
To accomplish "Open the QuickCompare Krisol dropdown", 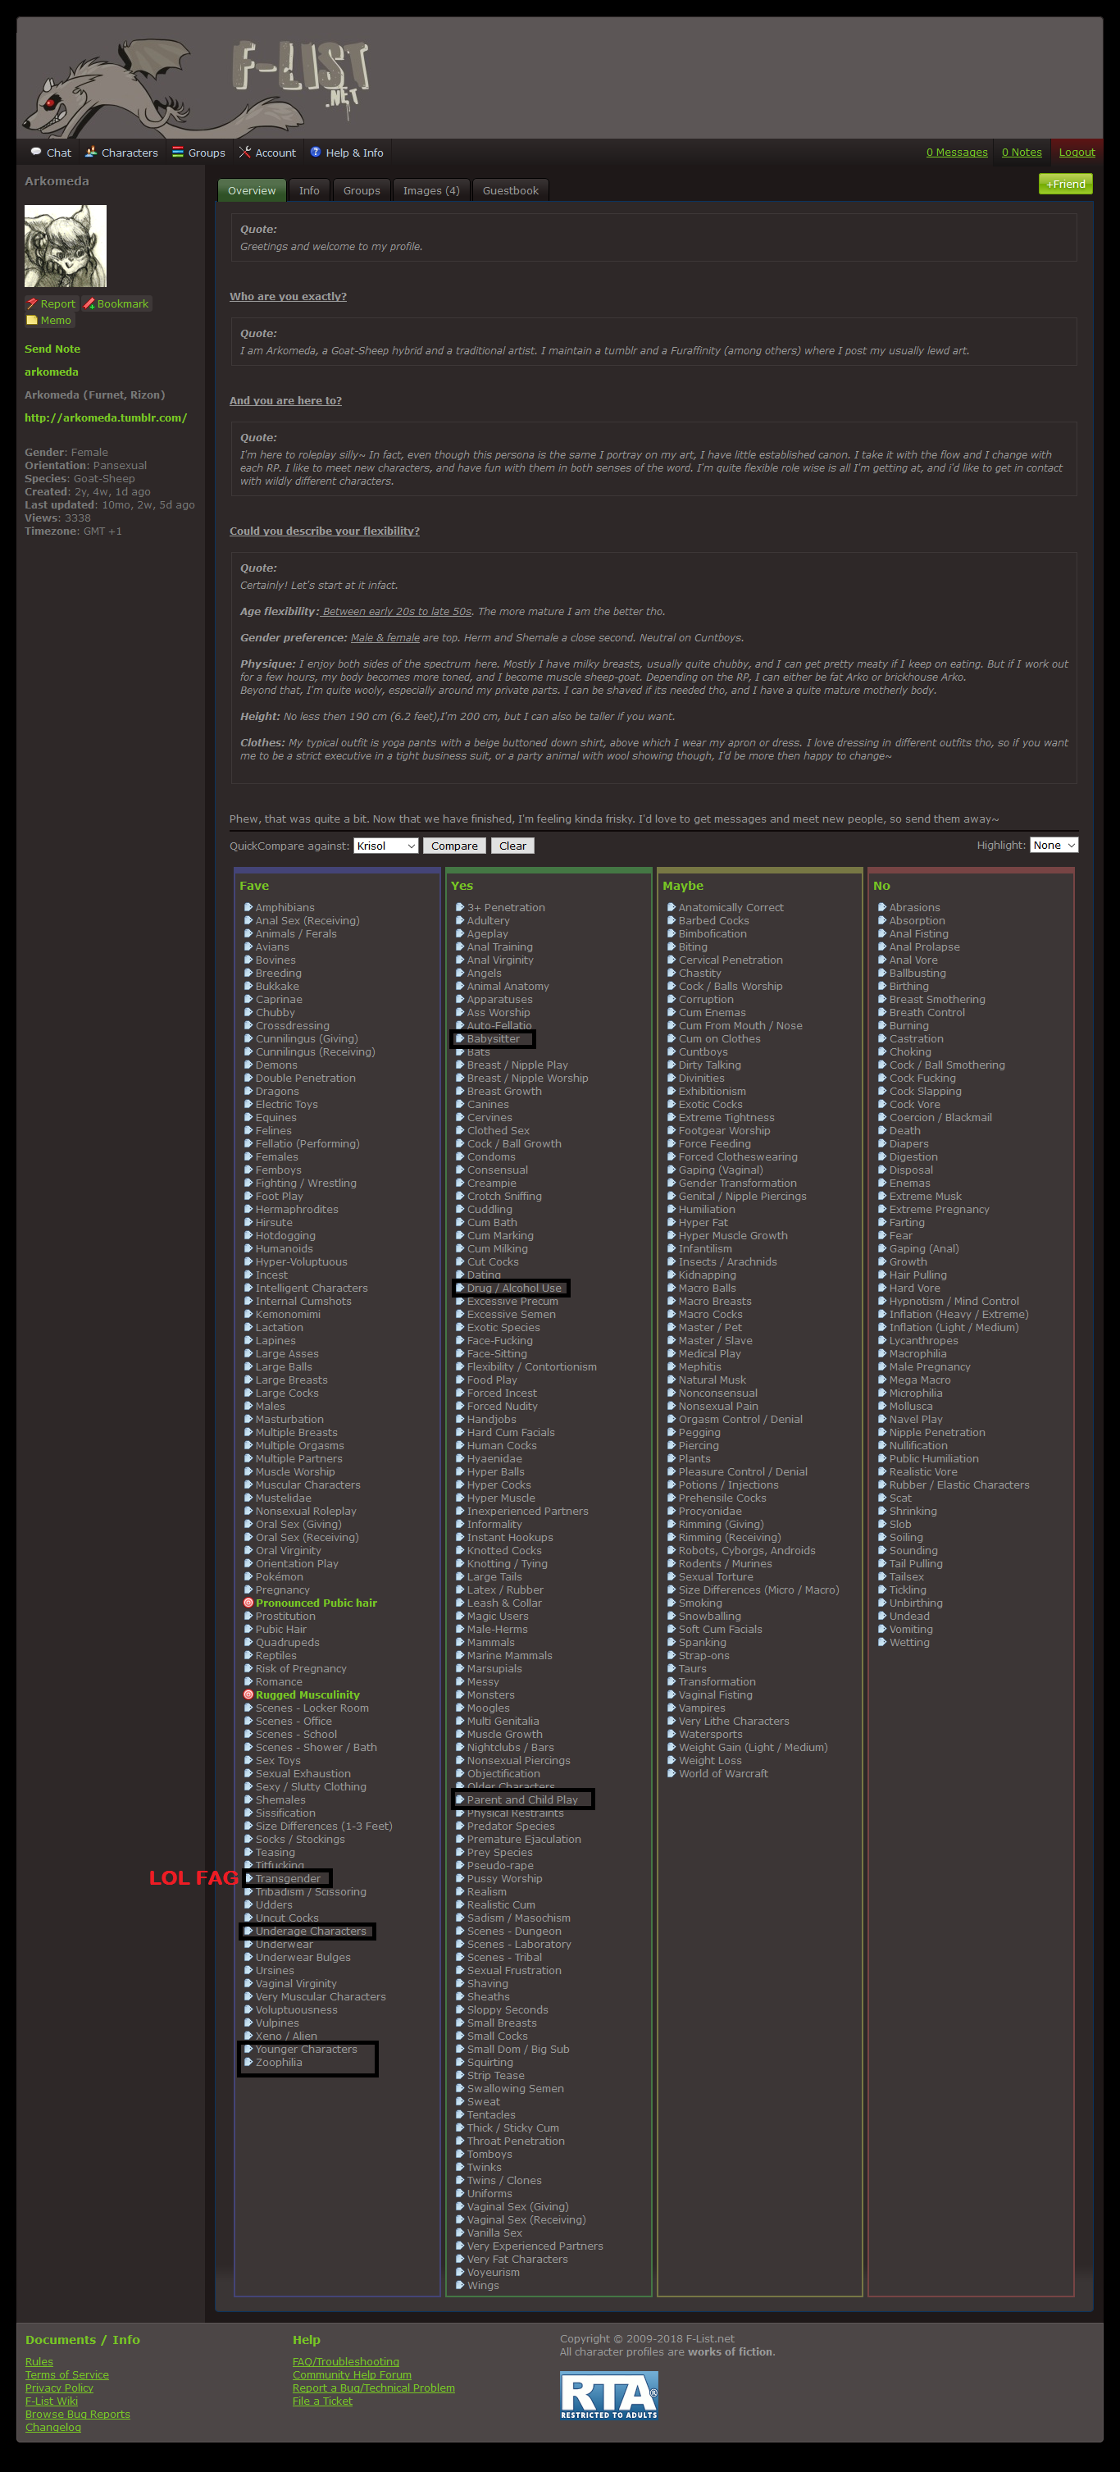I will point(386,846).
